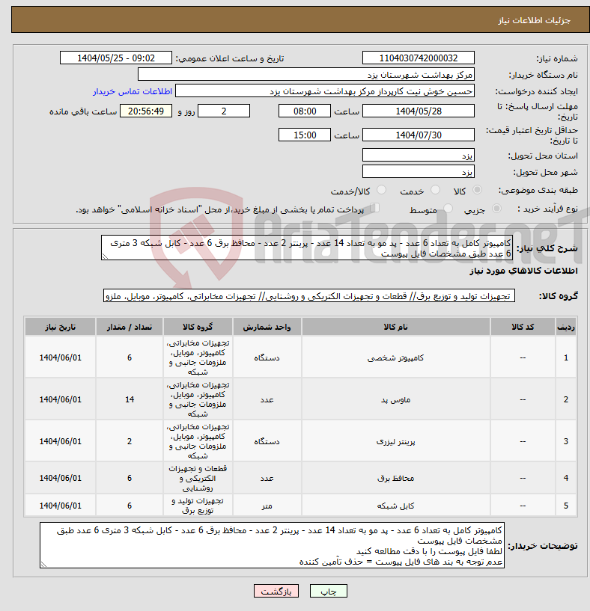Click the requester field حسین خوش نیت
This screenshot has width=590, height=611.
click(325, 91)
